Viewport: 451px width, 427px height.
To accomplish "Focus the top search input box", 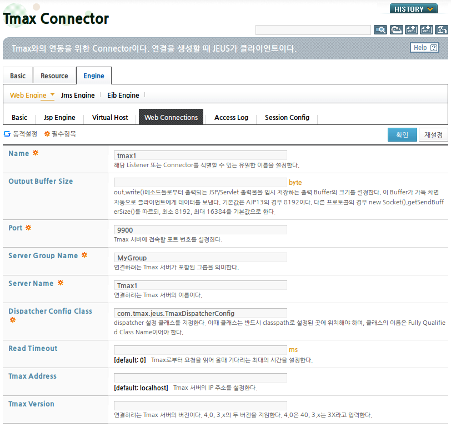I will (313, 30).
